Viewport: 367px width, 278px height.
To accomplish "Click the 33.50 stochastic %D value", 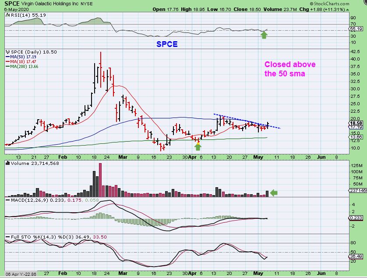I will point(100,237).
